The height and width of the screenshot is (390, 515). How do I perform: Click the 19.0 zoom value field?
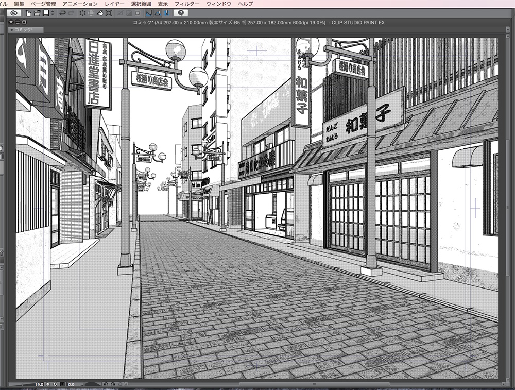click(39, 384)
